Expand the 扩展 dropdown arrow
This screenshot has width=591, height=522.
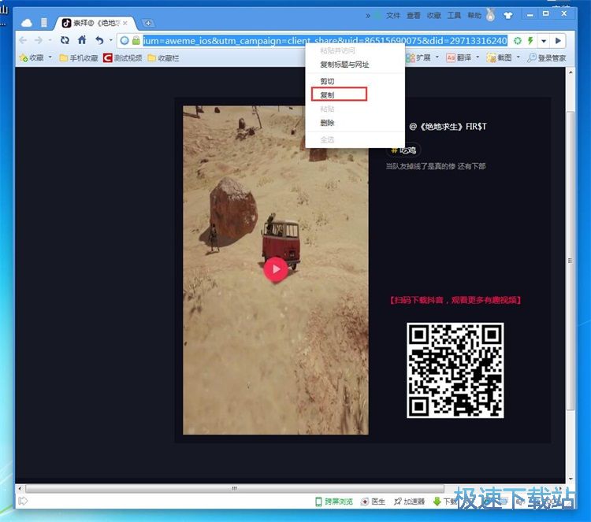pyautogui.click(x=437, y=57)
